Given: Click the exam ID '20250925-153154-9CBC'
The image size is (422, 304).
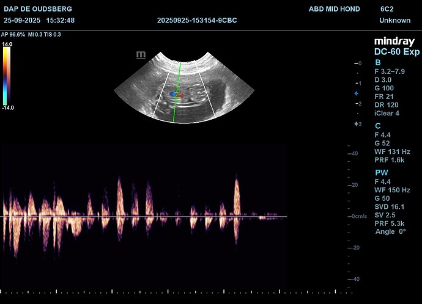Looking at the screenshot, I should 197,20.
